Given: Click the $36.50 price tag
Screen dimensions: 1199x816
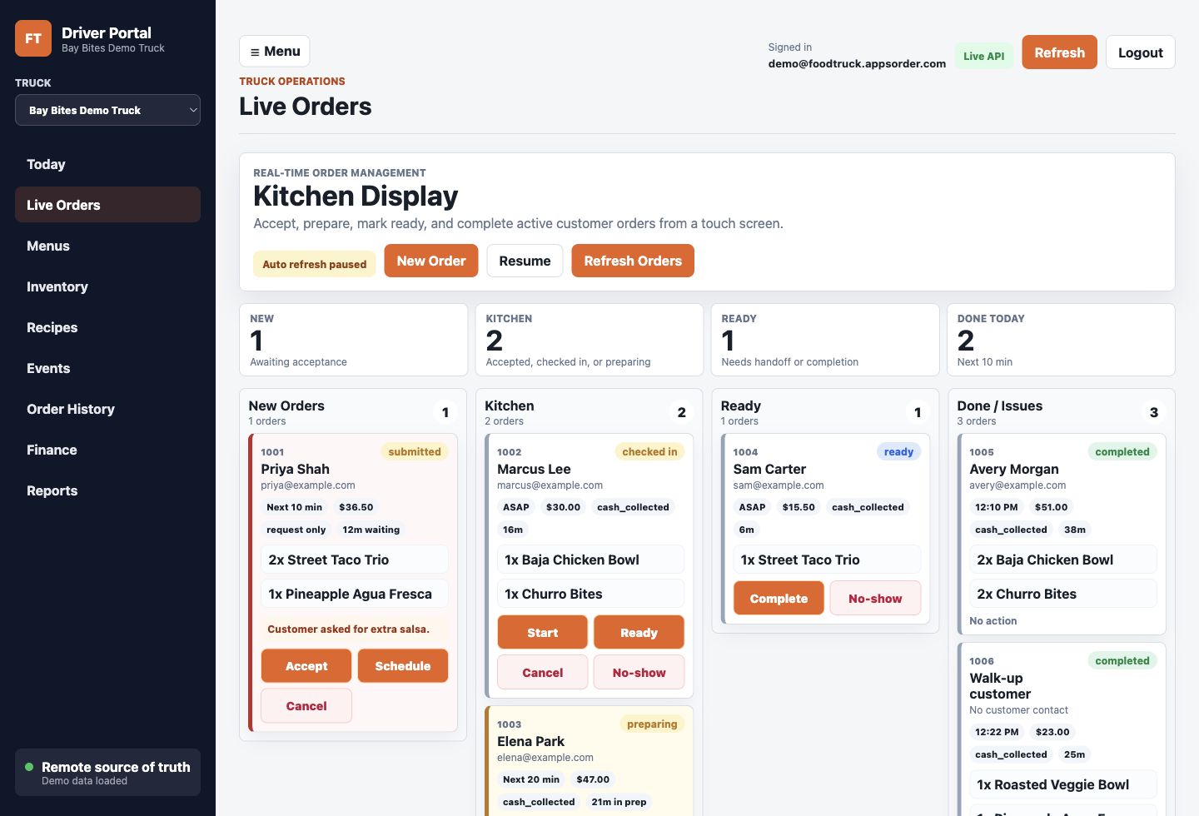Looking at the screenshot, I should pos(356,507).
